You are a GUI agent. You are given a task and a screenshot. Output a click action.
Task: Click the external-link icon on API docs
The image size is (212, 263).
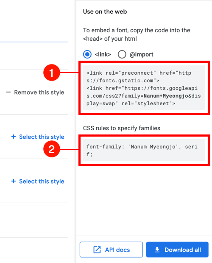click(97, 249)
